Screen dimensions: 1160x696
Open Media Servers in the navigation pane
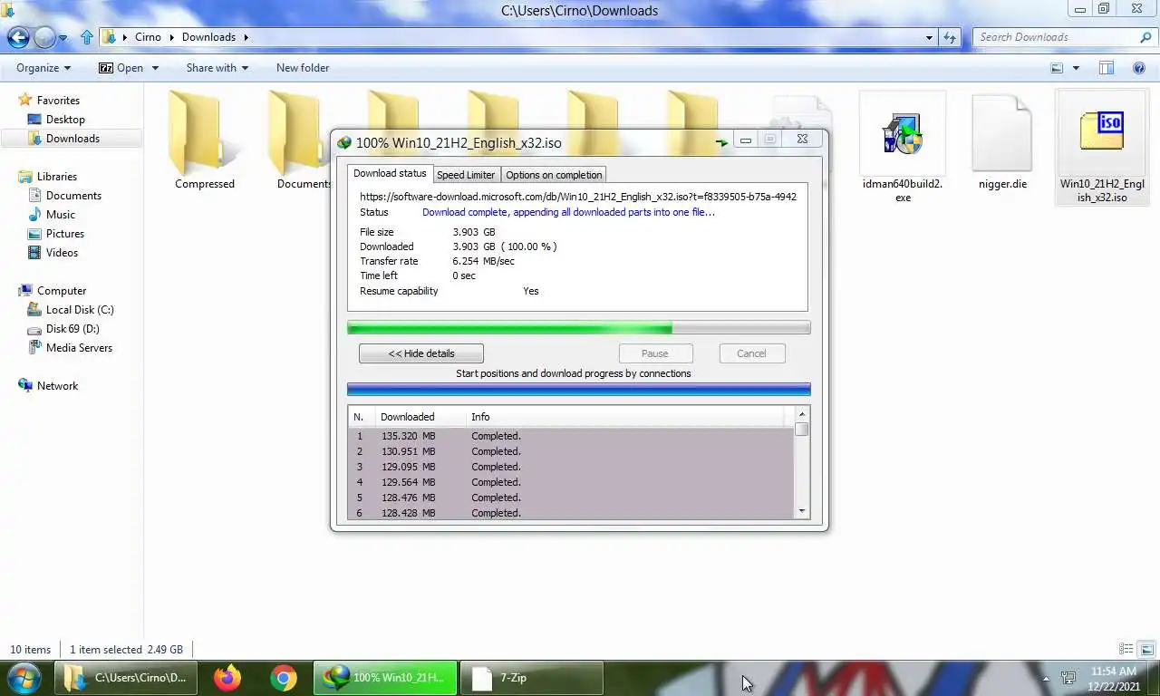click(x=79, y=348)
